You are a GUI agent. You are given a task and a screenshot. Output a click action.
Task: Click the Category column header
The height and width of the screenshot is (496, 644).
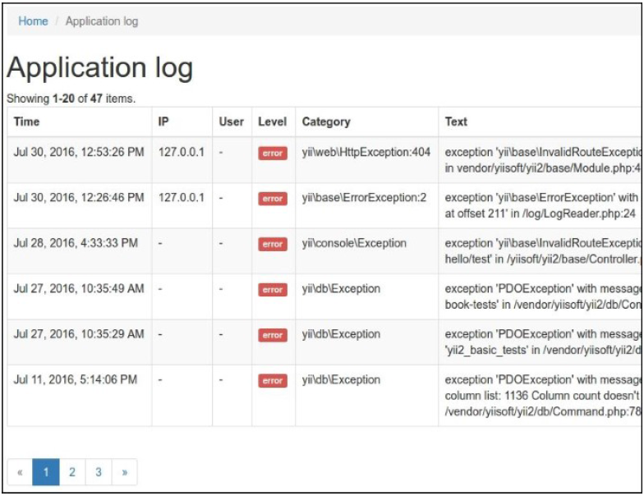326,122
